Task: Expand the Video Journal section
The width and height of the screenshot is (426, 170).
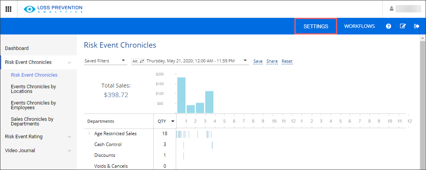Action: (69, 151)
